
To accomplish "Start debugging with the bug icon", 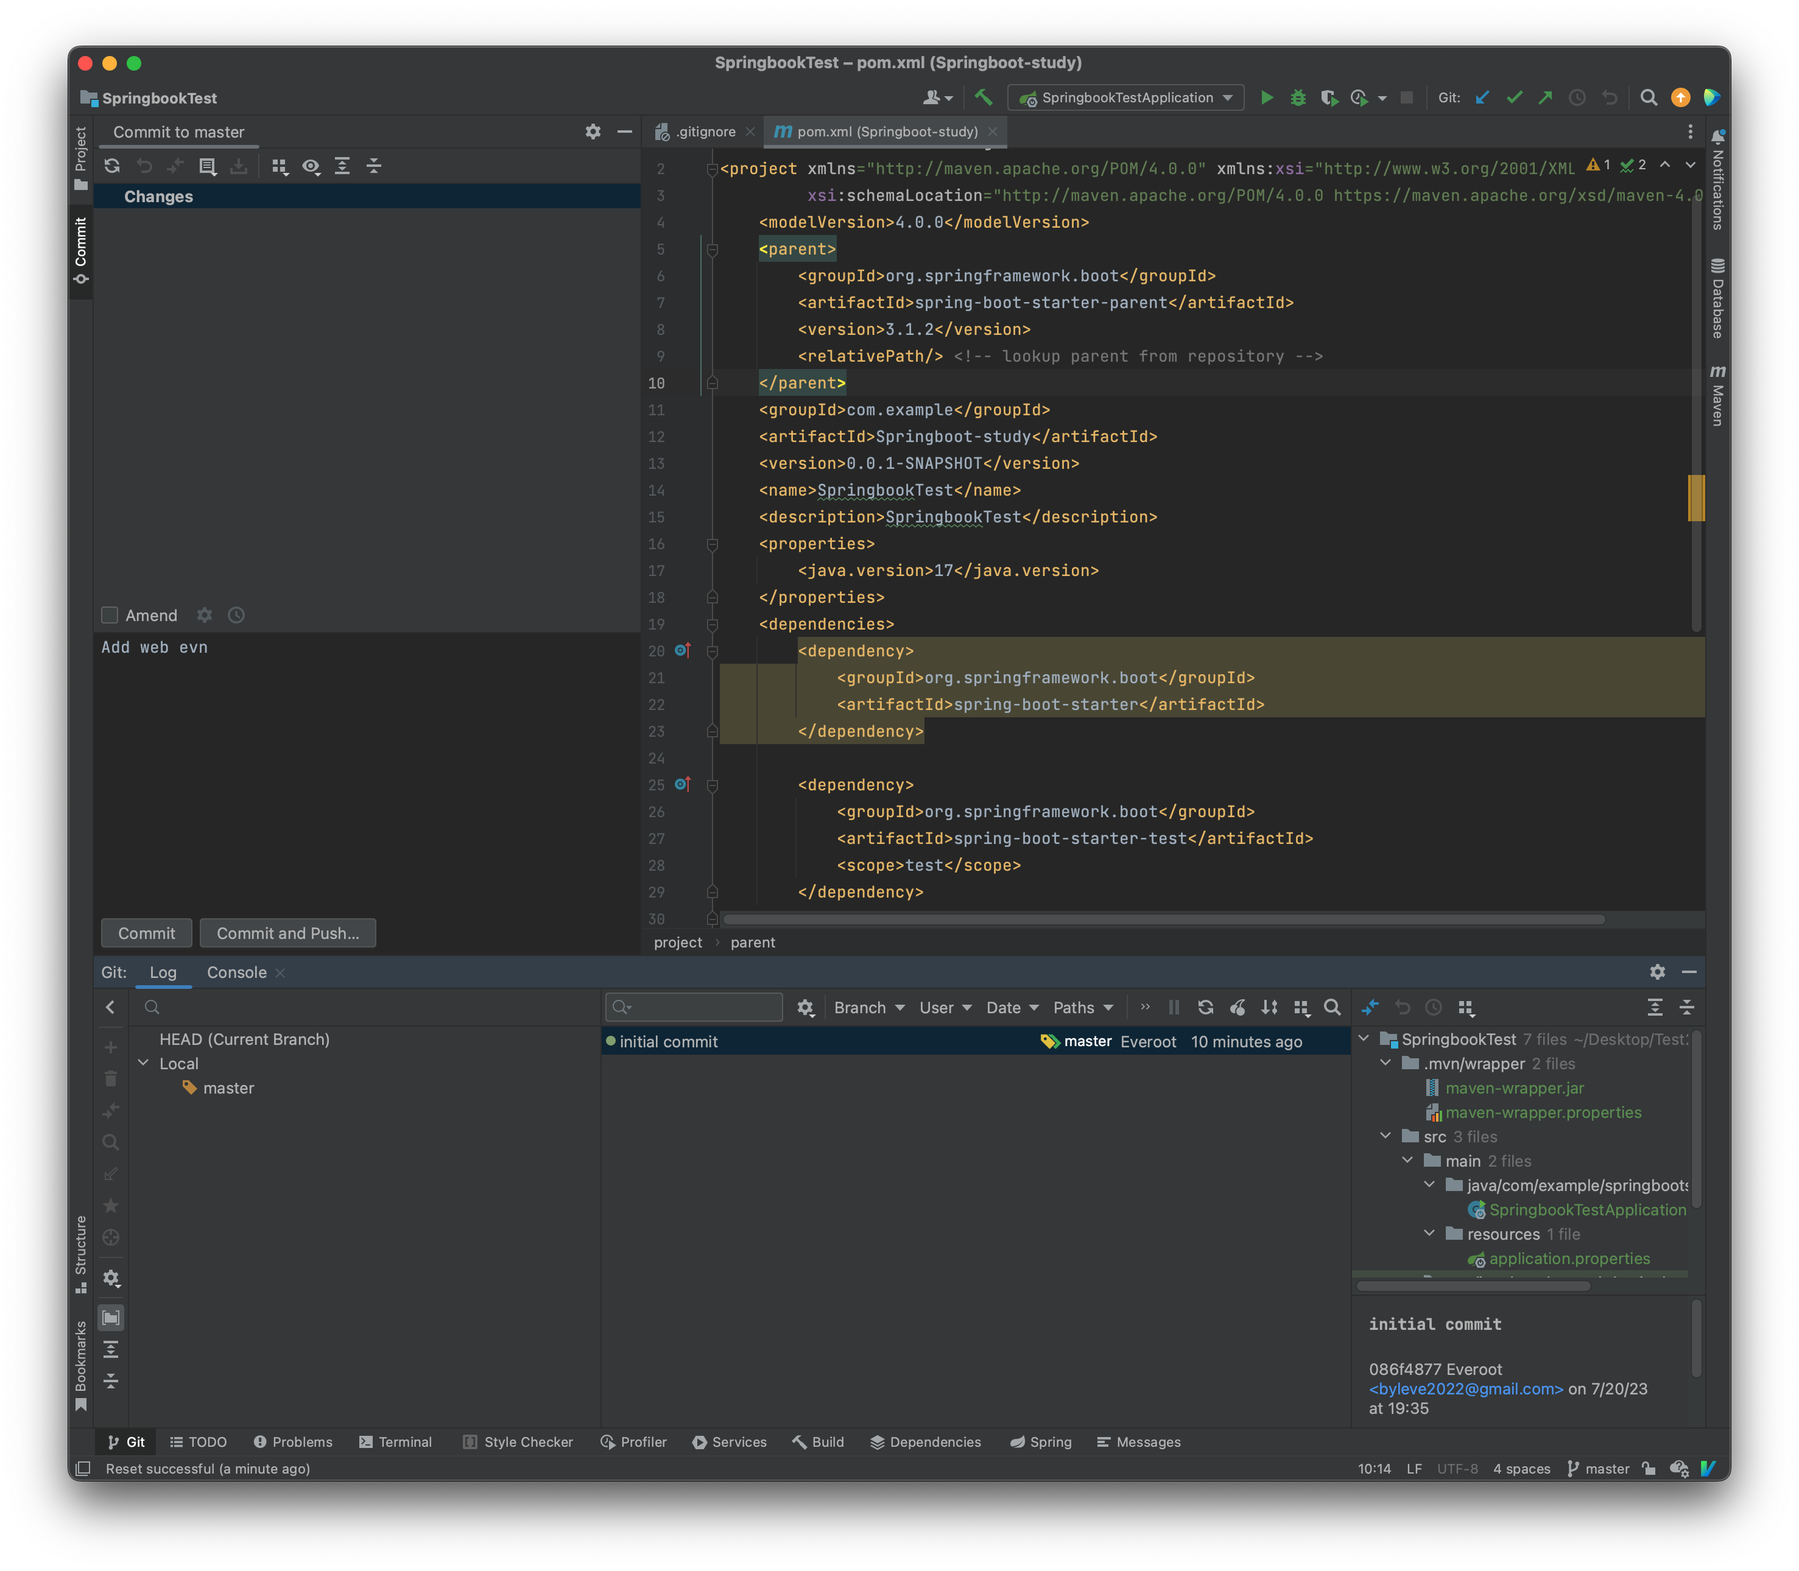I will click(x=1298, y=97).
